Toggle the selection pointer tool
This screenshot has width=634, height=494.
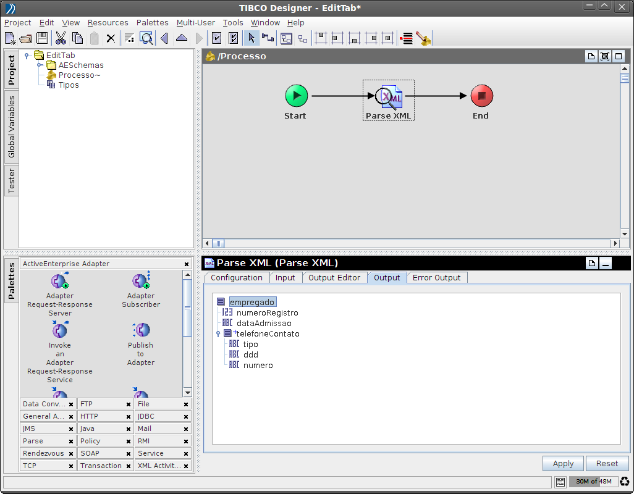(251, 38)
